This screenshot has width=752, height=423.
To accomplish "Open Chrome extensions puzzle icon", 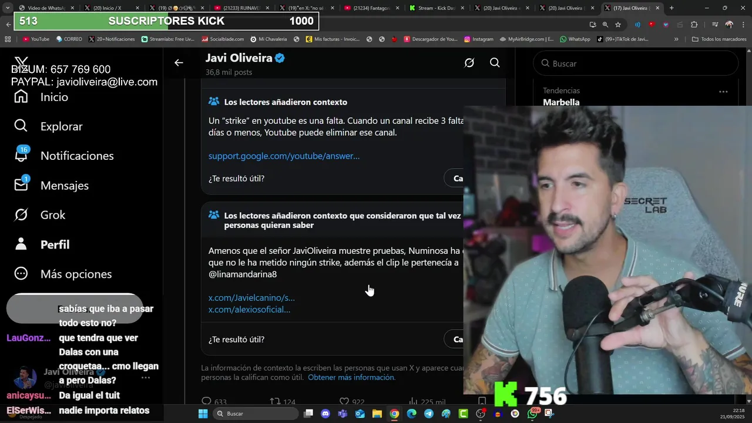I will [694, 25].
